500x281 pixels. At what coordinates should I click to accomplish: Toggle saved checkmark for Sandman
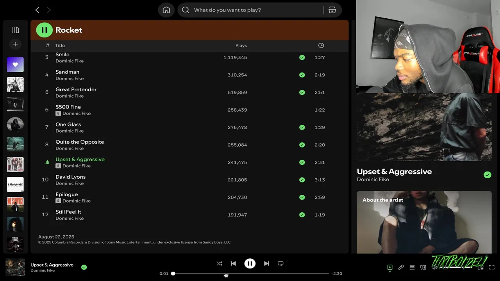click(x=302, y=75)
